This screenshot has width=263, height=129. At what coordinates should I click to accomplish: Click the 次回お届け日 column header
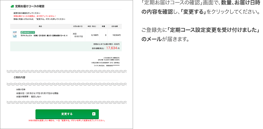point(78,27)
